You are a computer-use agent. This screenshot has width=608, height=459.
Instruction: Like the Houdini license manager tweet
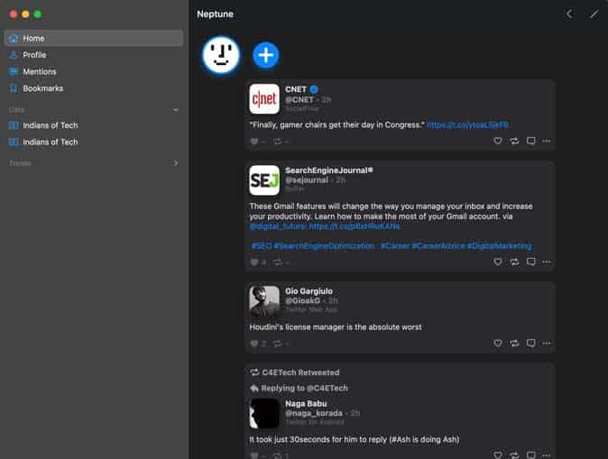tap(497, 343)
